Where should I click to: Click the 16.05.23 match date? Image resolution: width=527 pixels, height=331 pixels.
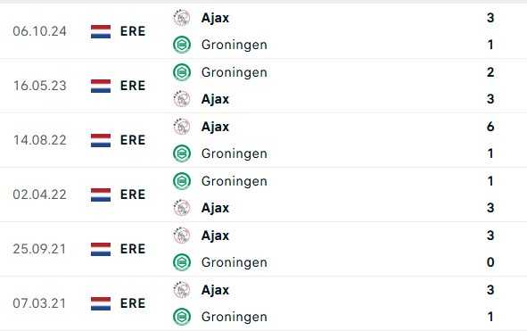pos(39,86)
